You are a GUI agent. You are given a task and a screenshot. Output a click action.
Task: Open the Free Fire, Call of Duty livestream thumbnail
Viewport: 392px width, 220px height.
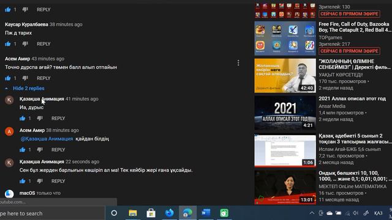click(285, 38)
